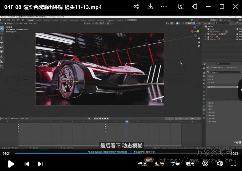Click the share icon in the title bar

pyautogui.click(x=137, y=7)
